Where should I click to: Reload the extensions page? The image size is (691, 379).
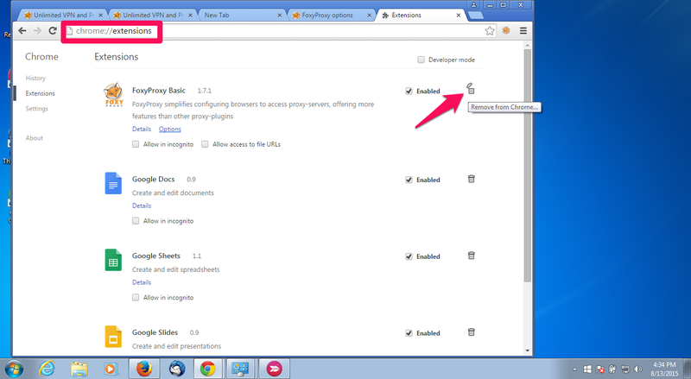tap(53, 31)
